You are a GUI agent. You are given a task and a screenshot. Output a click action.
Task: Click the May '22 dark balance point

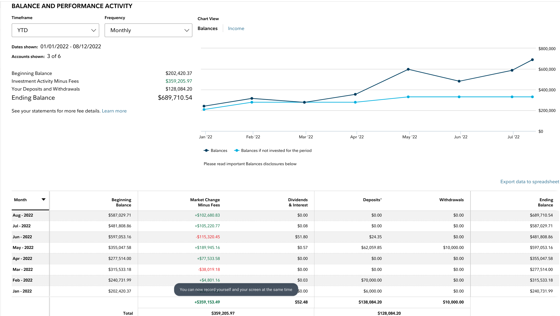pyautogui.click(x=408, y=69)
